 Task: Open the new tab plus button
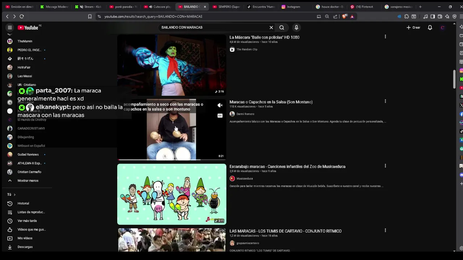tap(420, 6)
